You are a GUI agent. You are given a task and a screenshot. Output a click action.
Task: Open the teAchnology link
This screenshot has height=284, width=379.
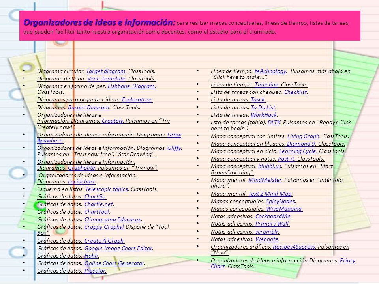(x=270, y=71)
